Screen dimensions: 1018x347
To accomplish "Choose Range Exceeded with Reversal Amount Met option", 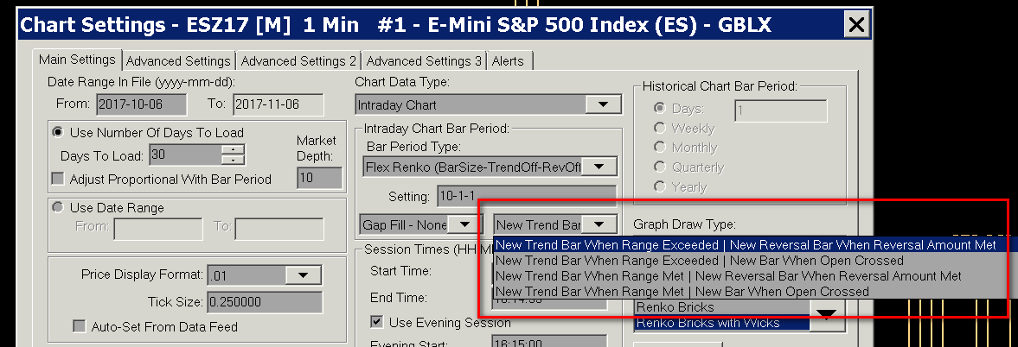I will (753, 245).
